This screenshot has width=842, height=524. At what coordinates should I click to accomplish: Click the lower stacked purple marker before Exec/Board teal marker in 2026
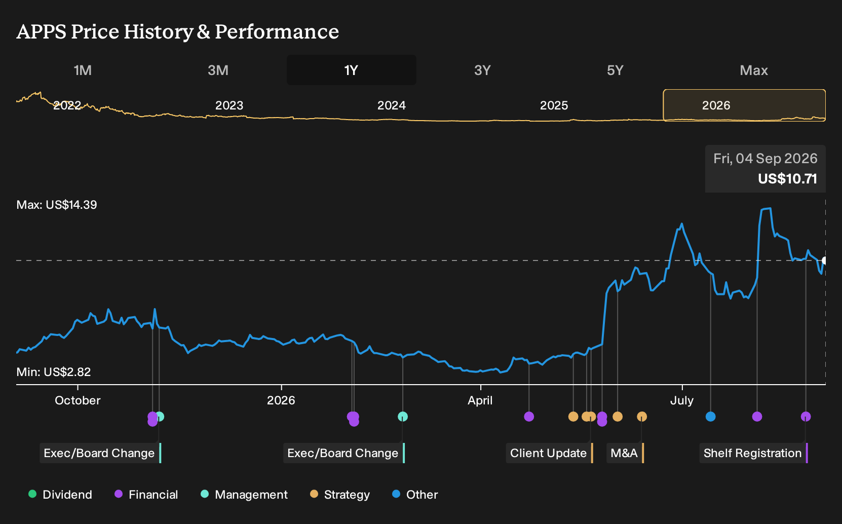click(x=354, y=422)
